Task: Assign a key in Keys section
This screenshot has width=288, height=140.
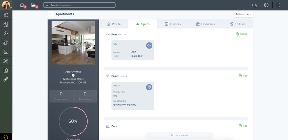Action: 241,34
